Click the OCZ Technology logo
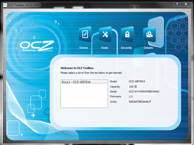Viewport: 194px width, 145px height. (37, 46)
